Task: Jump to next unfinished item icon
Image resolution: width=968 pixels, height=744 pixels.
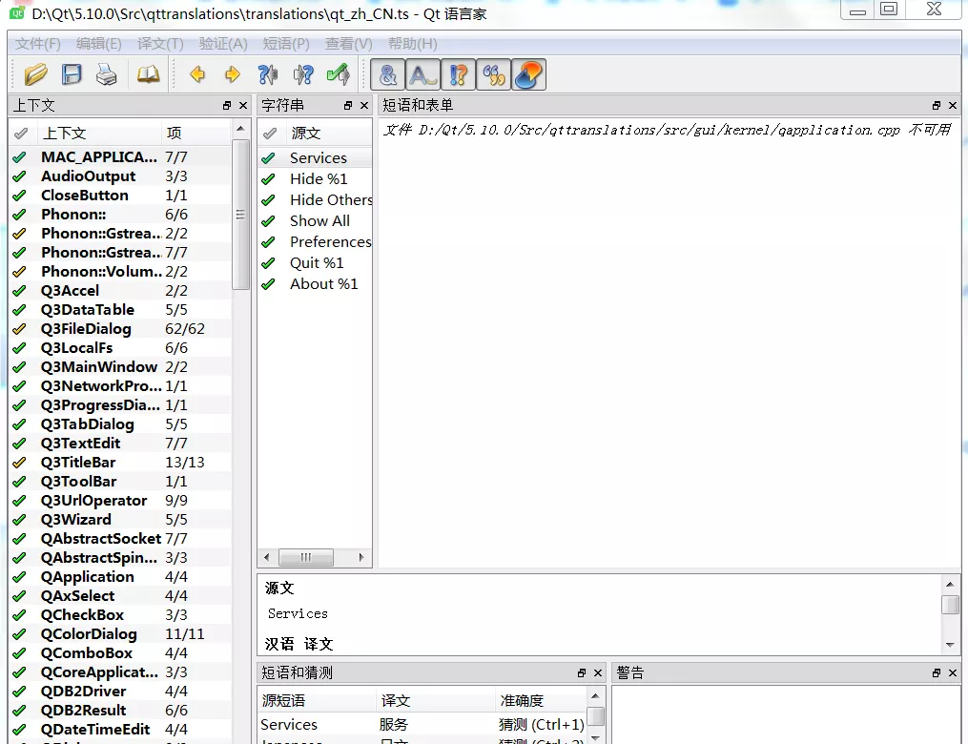Action: 303,74
